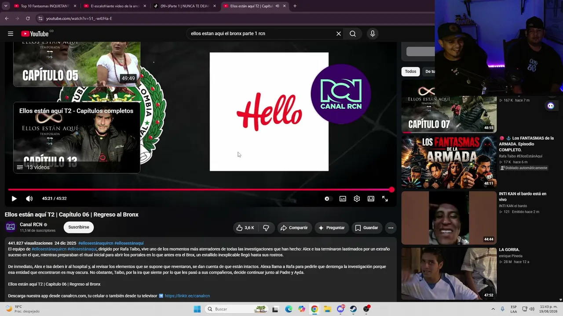The image size is (563, 316).
Task: Open File Explorer from the taskbar
Action: (327, 309)
